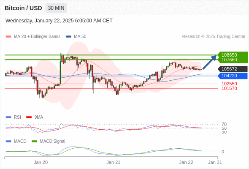Image resolution: width=249 pixels, height=169 pixels.
Task: Click the Jan 21 date axis label
Action: [x=114, y=162]
